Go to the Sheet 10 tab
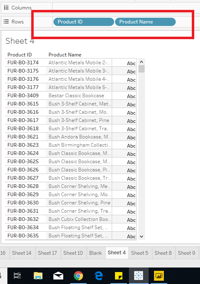The width and height of the screenshot is (200, 284). pyautogui.click(x=73, y=253)
